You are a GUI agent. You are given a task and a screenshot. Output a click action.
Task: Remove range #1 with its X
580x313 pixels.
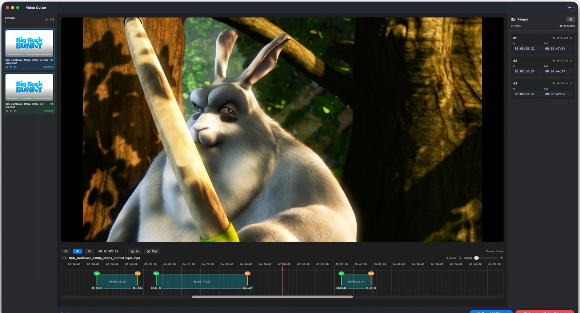coord(571,38)
